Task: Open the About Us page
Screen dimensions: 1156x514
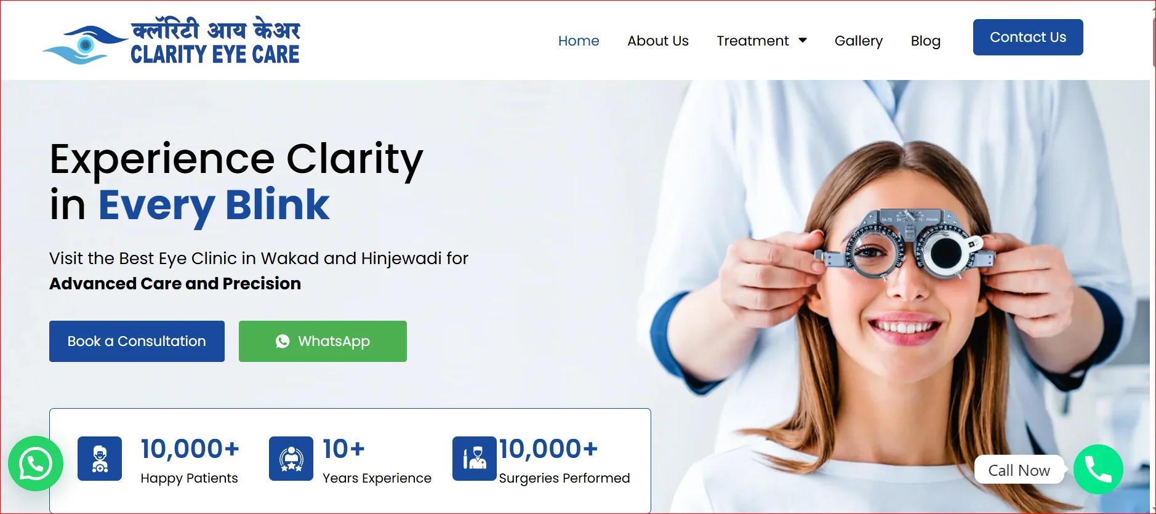Action: (658, 41)
